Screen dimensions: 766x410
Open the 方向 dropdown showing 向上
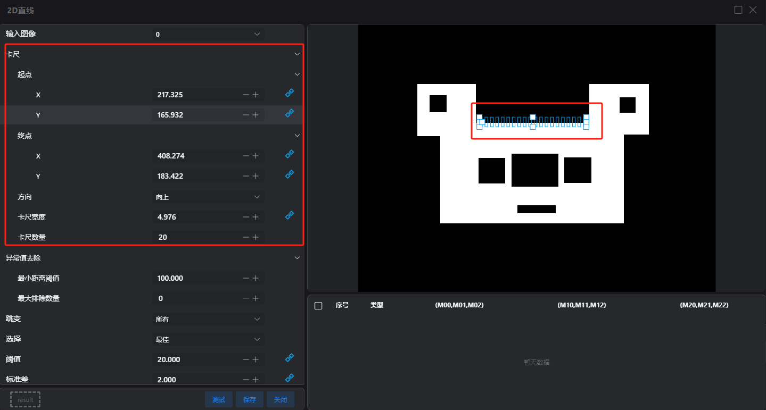tap(208, 197)
